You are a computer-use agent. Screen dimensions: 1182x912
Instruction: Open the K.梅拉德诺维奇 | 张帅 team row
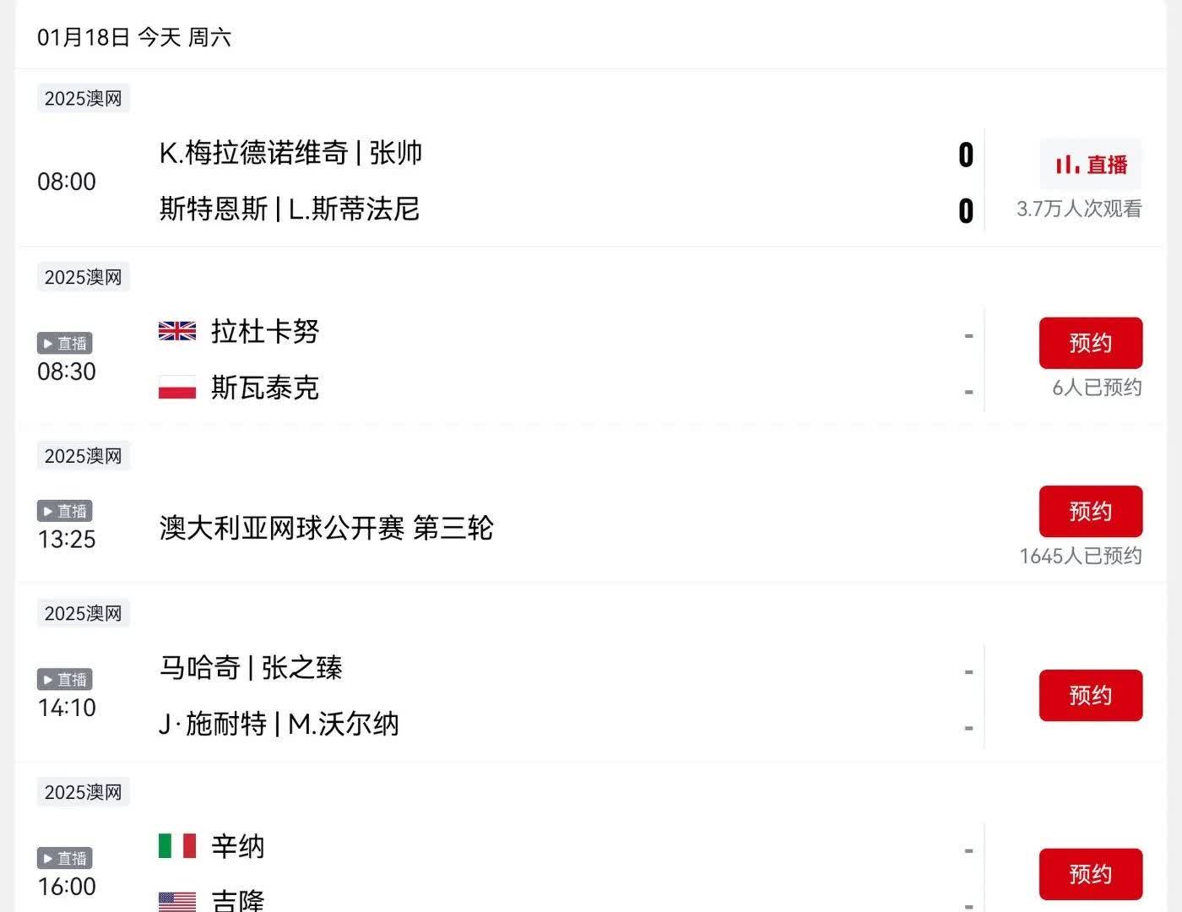click(x=290, y=153)
